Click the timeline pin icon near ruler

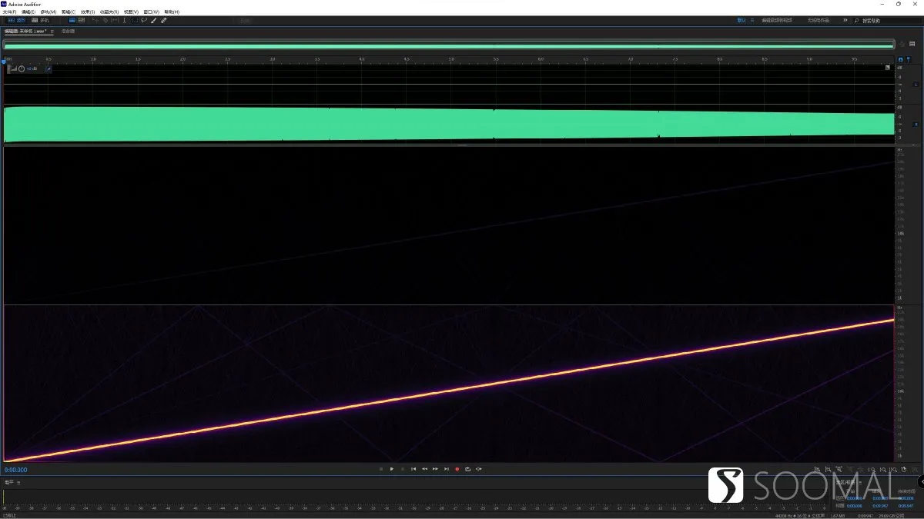909,59
